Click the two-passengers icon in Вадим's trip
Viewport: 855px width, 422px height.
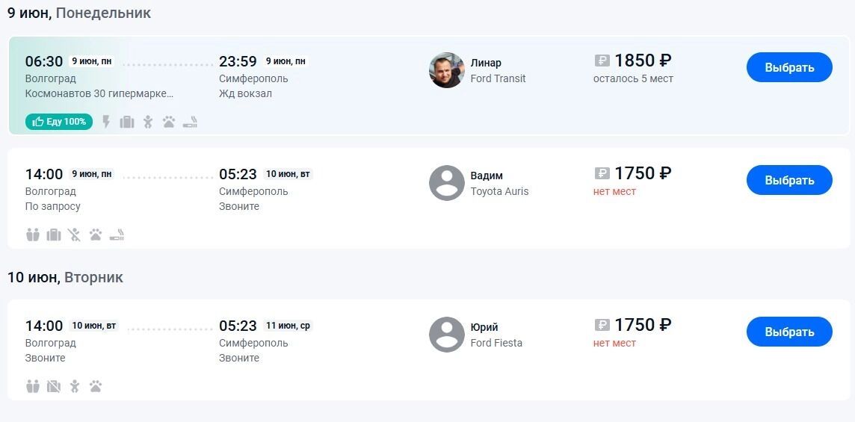[x=33, y=235]
